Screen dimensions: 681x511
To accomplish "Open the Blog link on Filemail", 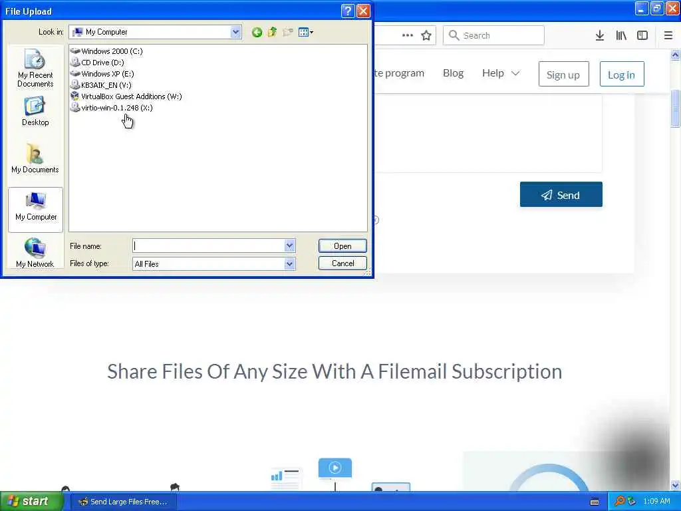I will 453,73.
